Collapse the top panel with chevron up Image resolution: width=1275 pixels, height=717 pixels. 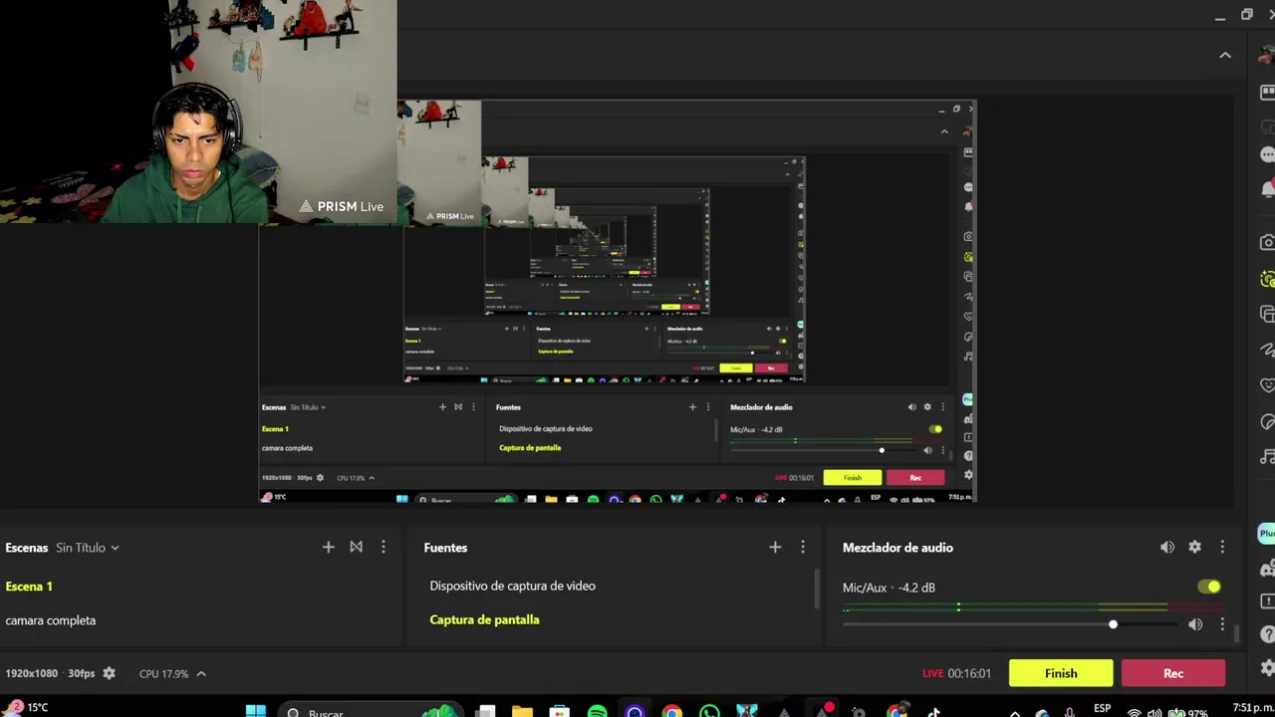coord(1225,55)
